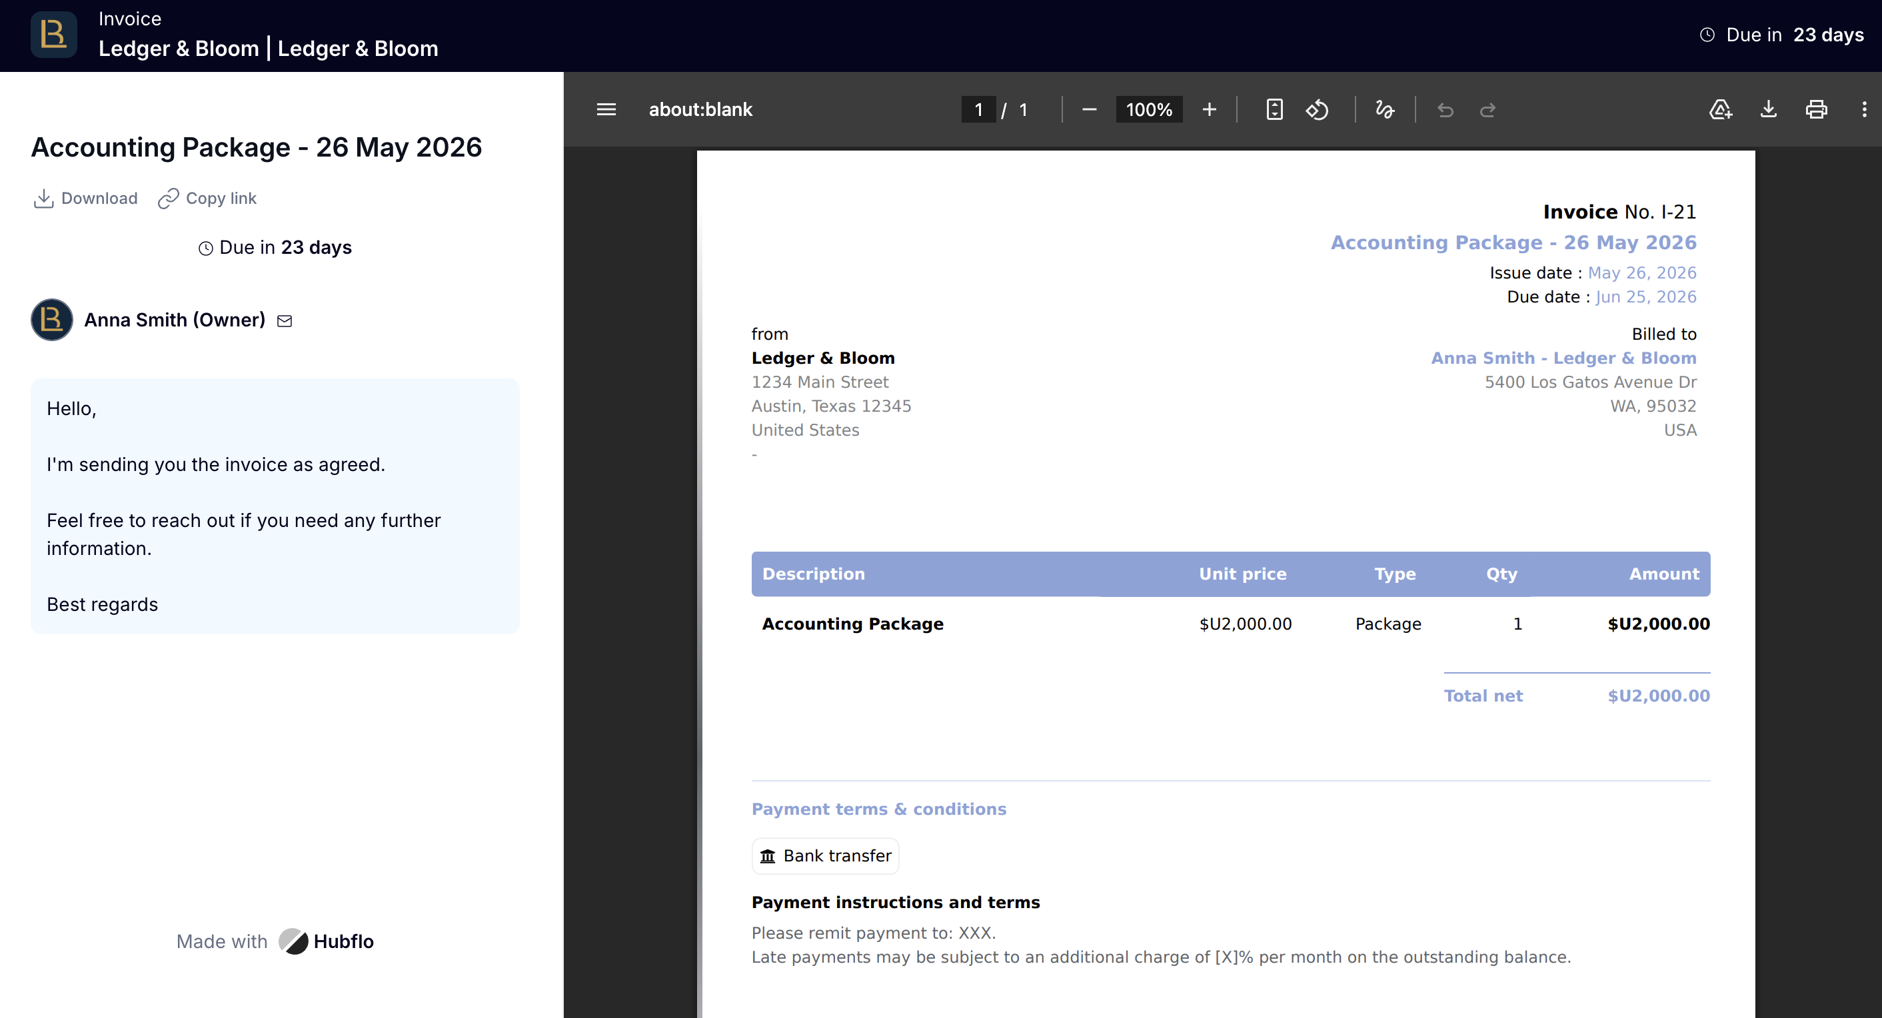Select the draw annotation tool
The height and width of the screenshot is (1018, 1882).
[x=1384, y=109]
